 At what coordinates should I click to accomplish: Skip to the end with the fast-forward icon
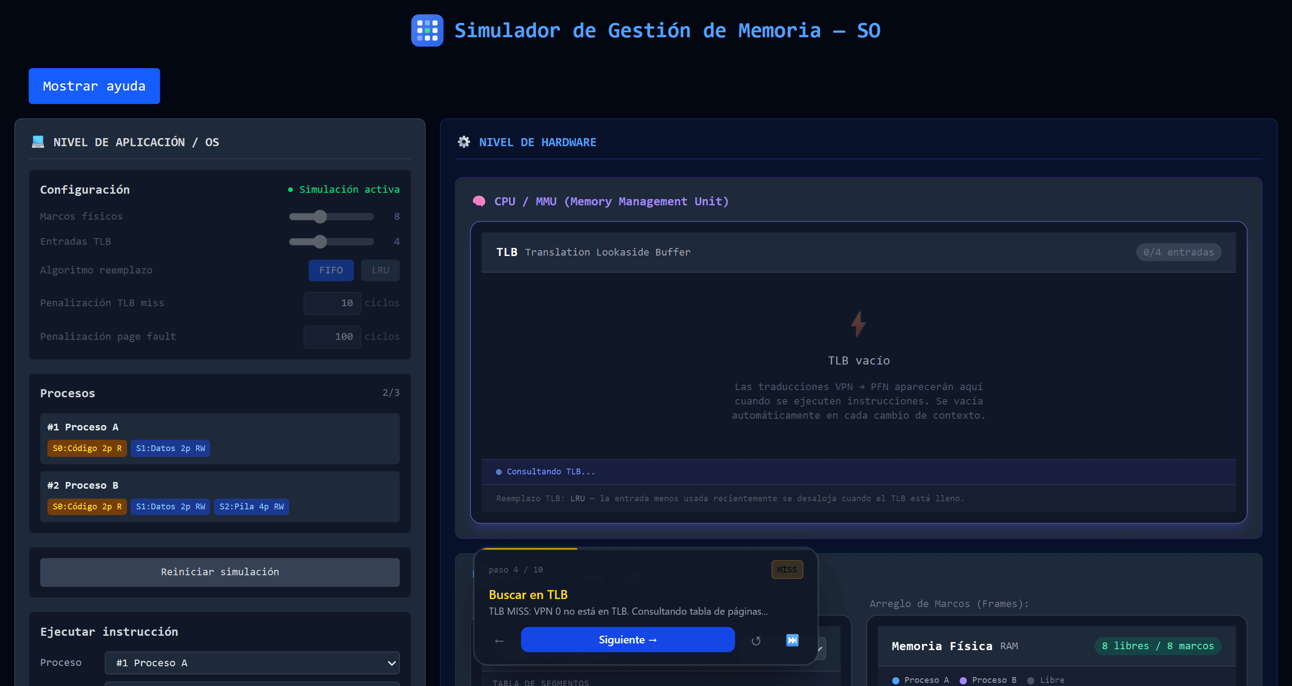pos(792,640)
